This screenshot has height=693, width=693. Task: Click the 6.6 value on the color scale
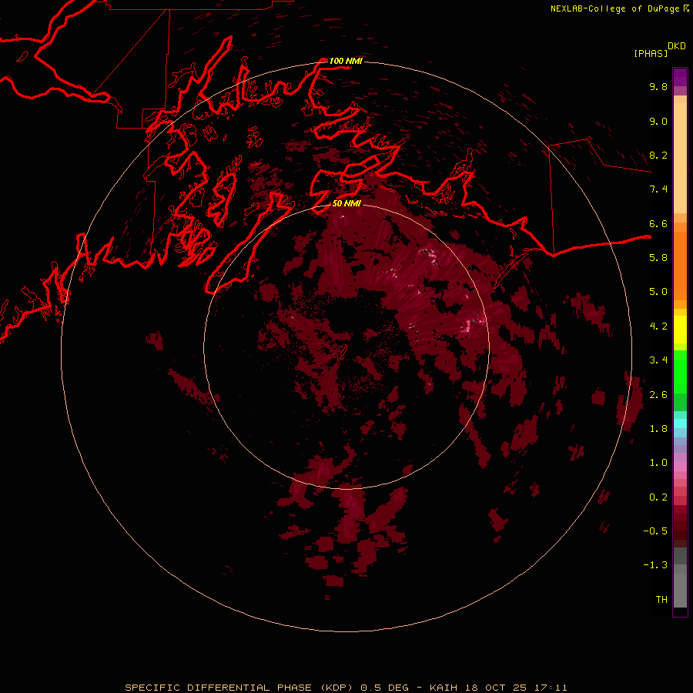pos(658,223)
